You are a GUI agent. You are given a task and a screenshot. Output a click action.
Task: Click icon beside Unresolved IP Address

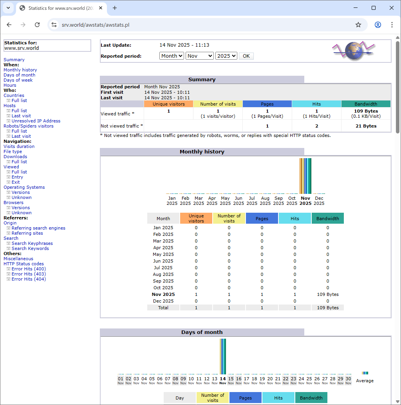tap(9, 121)
